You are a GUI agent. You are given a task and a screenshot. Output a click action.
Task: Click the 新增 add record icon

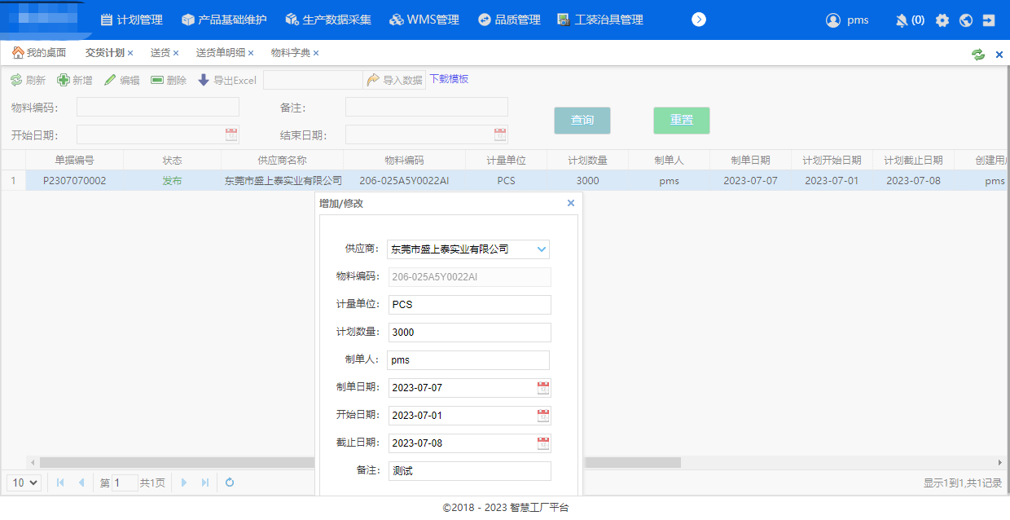[x=63, y=80]
